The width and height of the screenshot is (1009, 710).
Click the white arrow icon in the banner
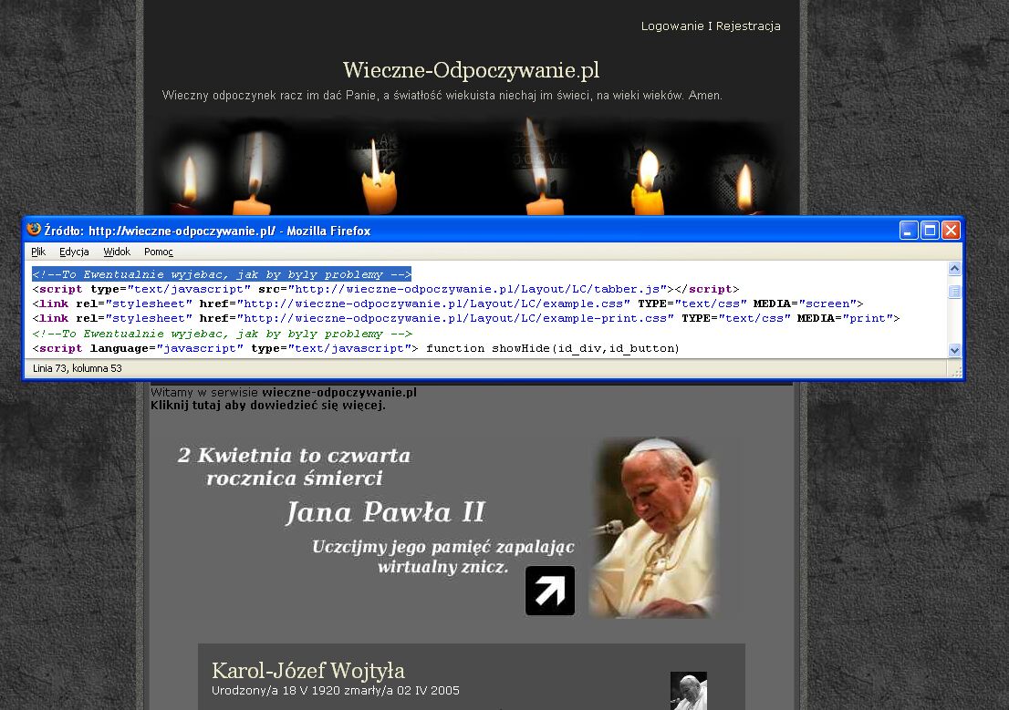[550, 591]
